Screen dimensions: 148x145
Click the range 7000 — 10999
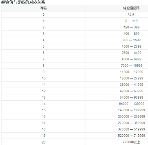pyautogui.click(x=131, y=66)
